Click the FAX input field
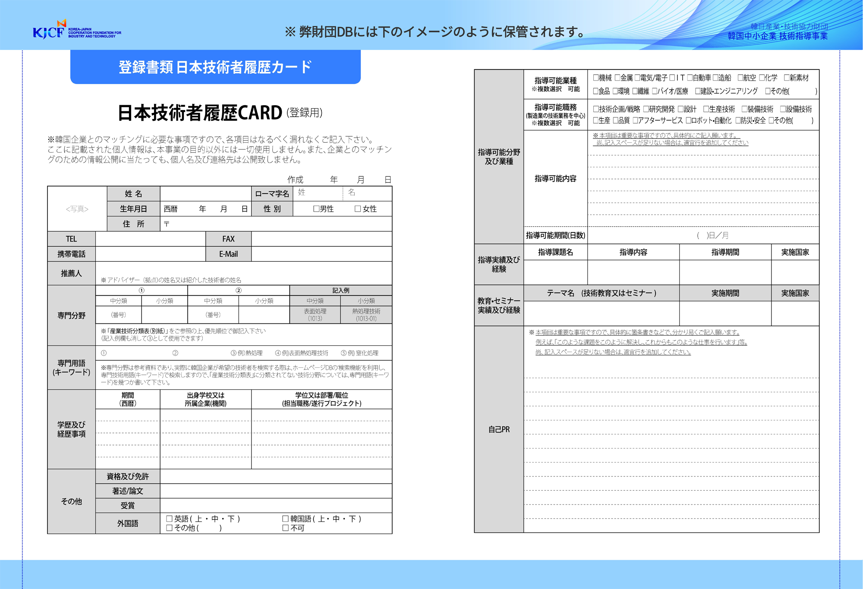Image resolution: width=863 pixels, height=589 pixels. click(x=321, y=239)
